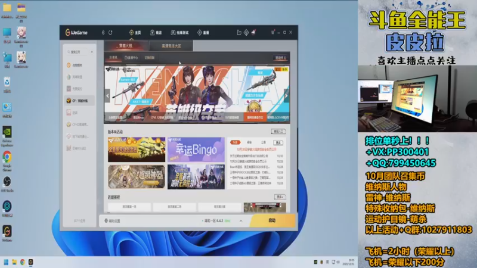Viewport: 477px width, 268px height.
Task: Click the Windows Start button on taskbar
Action: click(x=6, y=262)
